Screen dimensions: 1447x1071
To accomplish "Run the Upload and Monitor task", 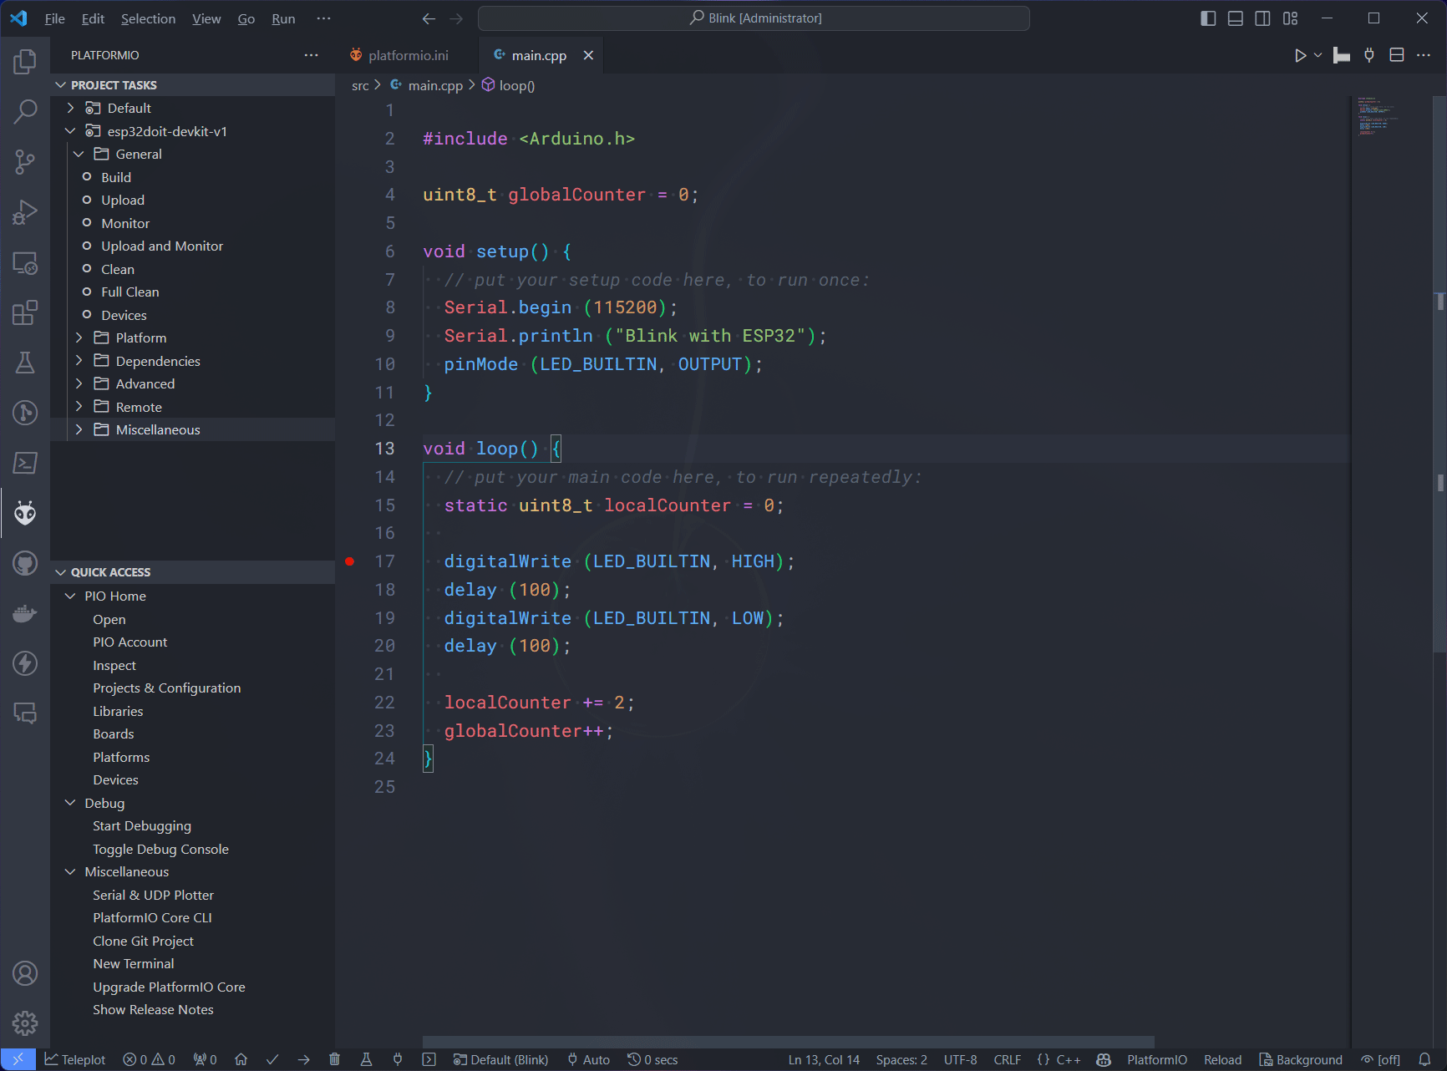I will coord(162,246).
